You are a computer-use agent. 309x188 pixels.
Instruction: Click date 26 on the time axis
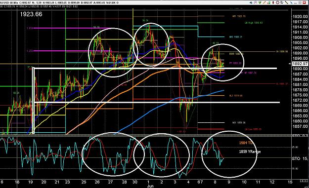[97, 182]
